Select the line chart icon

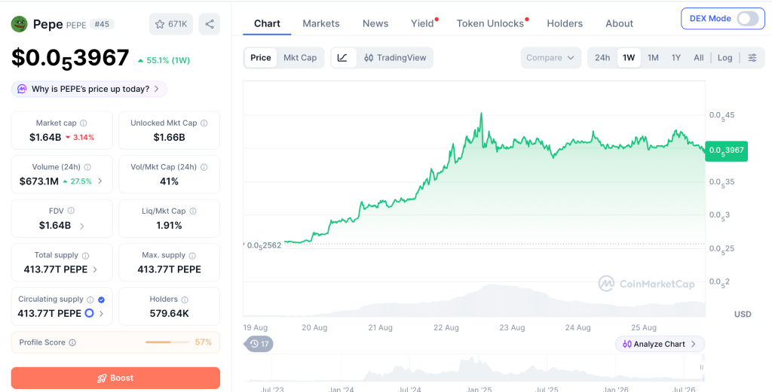tap(343, 57)
